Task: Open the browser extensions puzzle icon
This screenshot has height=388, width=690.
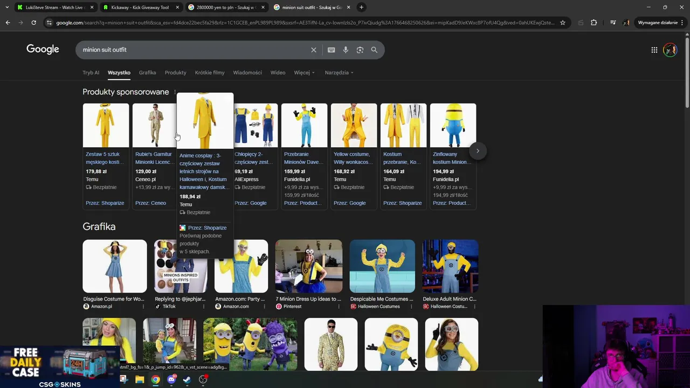Action: 594,23
